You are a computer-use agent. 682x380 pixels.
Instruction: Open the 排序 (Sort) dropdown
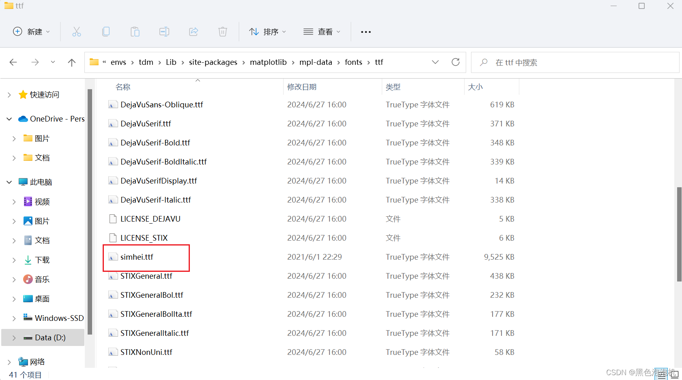click(x=267, y=32)
